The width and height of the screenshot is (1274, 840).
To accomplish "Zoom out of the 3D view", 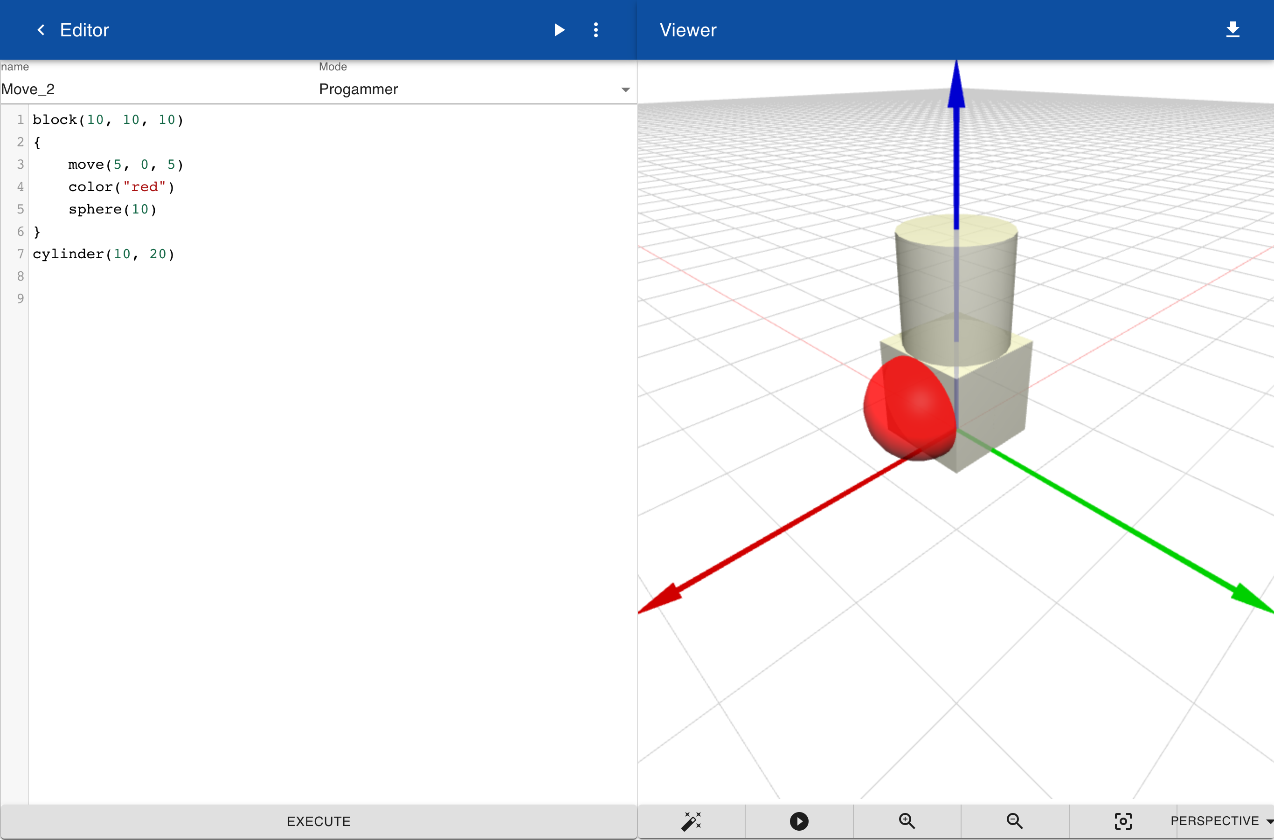I will click(x=1015, y=821).
